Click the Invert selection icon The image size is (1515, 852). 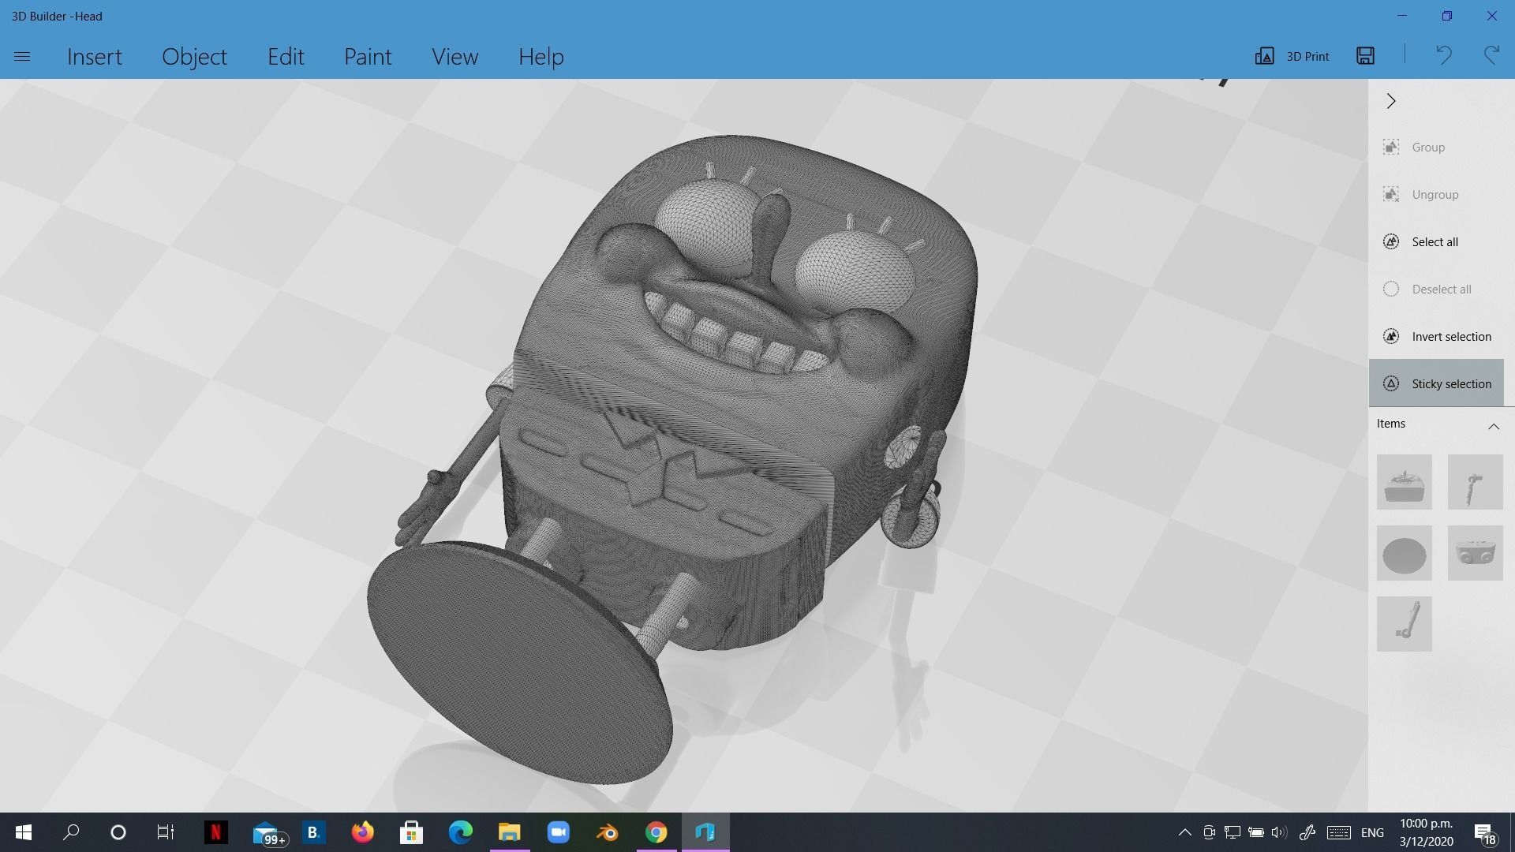pyautogui.click(x=1391, y=337)
